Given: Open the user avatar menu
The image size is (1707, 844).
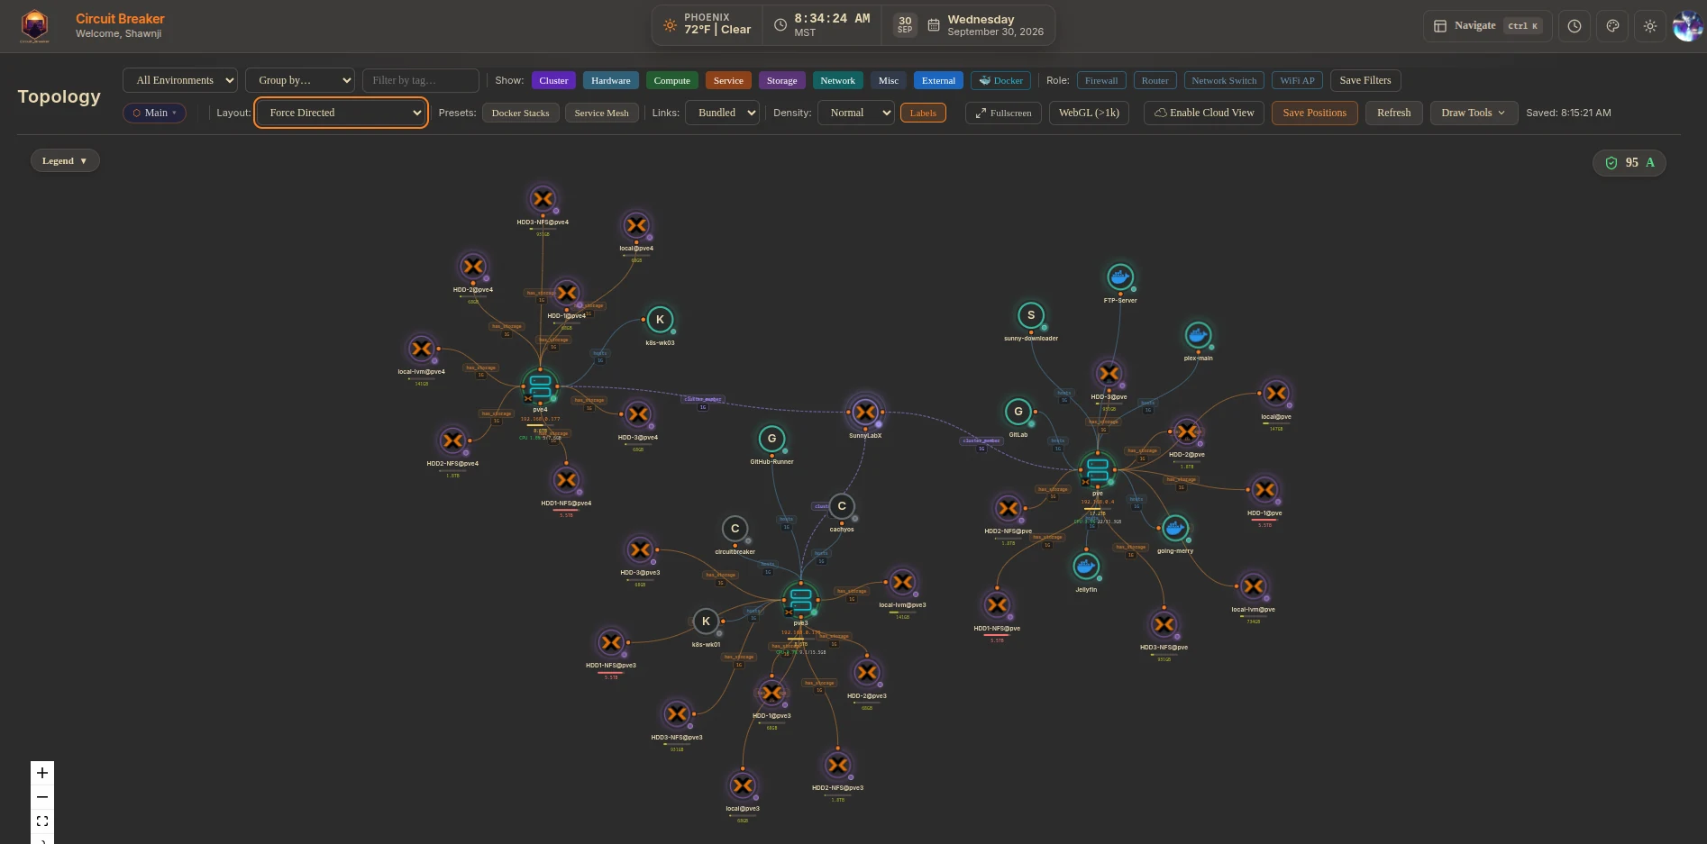Looking at the screenshot, I should [1687, 26].
